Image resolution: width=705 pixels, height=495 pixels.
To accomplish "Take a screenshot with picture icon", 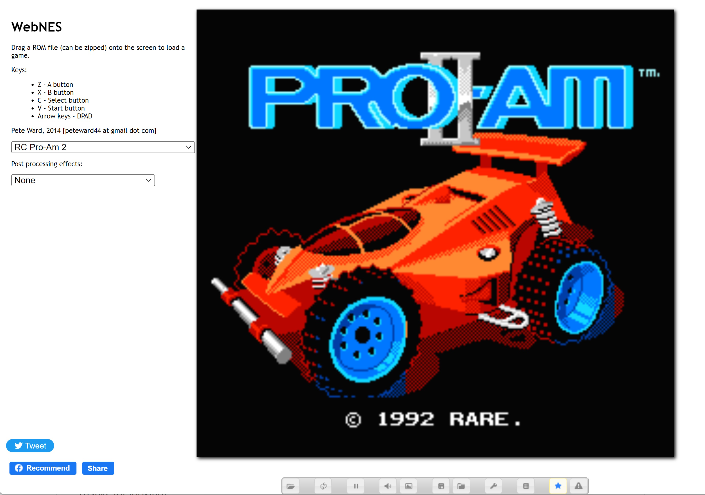I will 408,486.
